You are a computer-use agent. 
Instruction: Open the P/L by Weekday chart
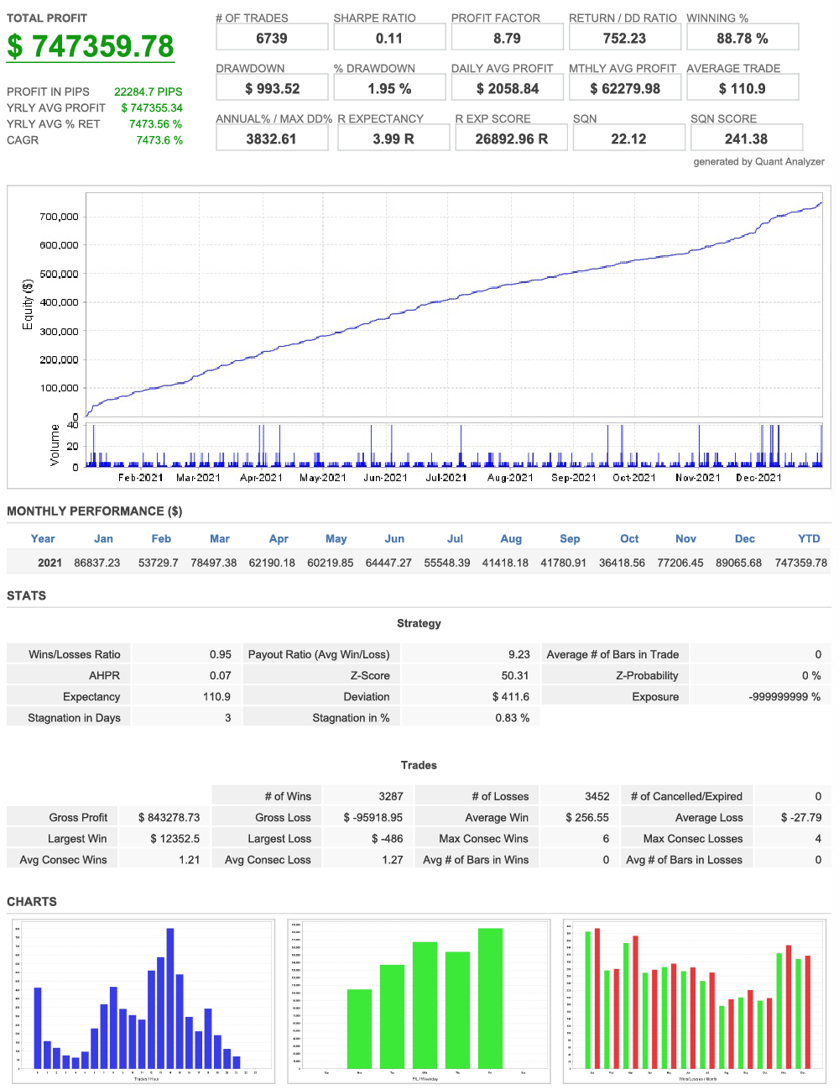coord(419,1000)
